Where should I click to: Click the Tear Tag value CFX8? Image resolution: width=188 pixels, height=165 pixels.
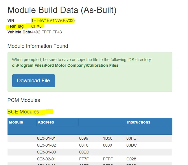[x=36, y=26]
